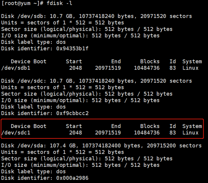The height and width of the screenshot is (183, 208).
Task: Click the [root@yum ~]# prompt
Action: click(x=22, y=3)
